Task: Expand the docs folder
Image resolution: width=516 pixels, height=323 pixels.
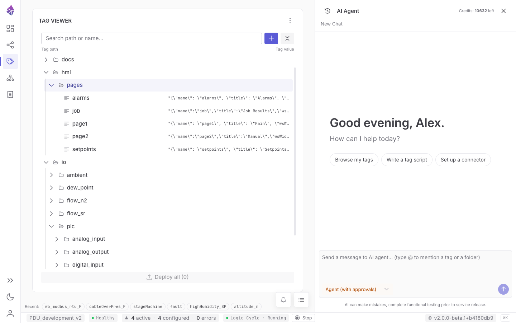Action: click(46, 60)
